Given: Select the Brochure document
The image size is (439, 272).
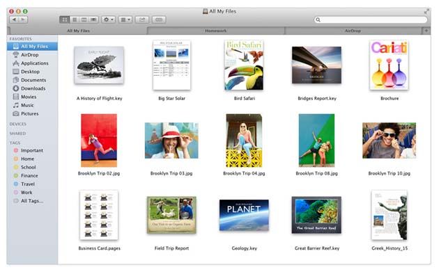Looking at the screenshot, I should tap(389, 65).
